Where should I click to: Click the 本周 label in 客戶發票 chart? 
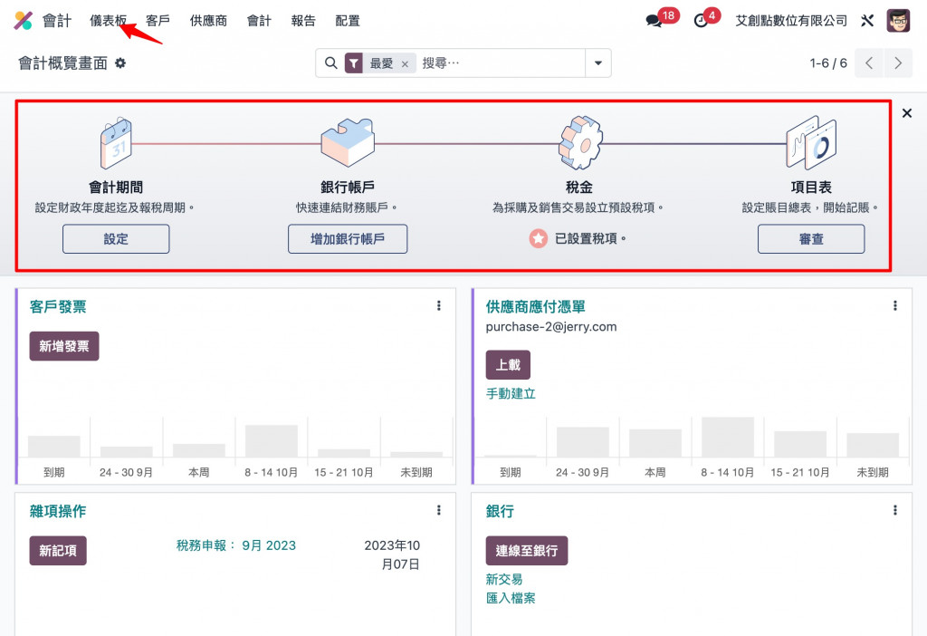[198, 472]
